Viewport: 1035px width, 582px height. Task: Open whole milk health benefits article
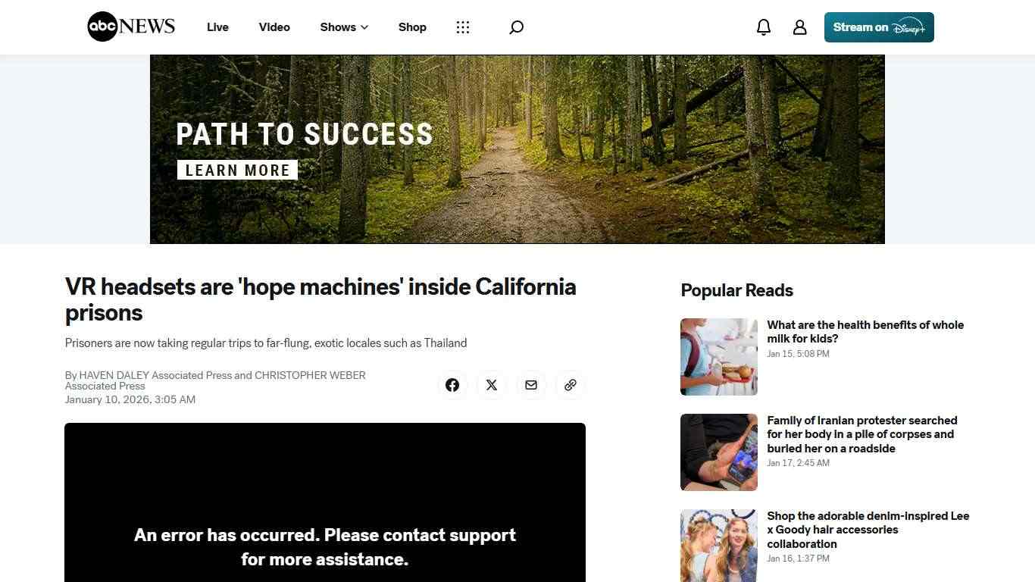pos(865,332)
